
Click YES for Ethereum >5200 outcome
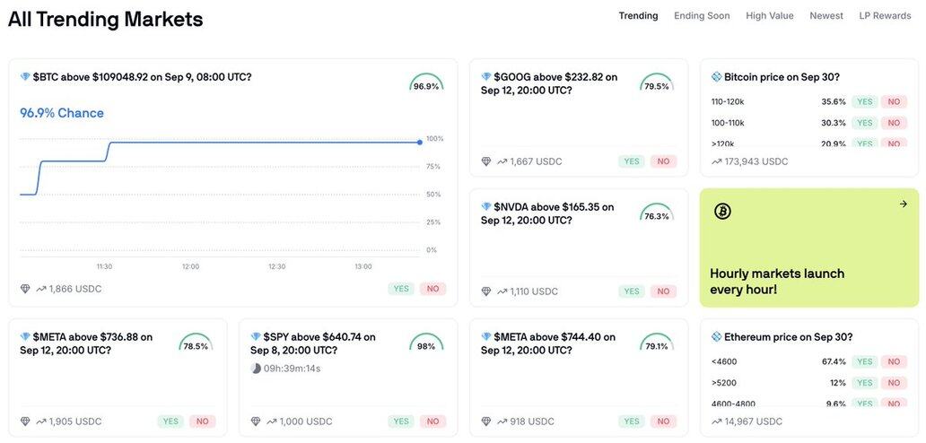coord(865,382)
